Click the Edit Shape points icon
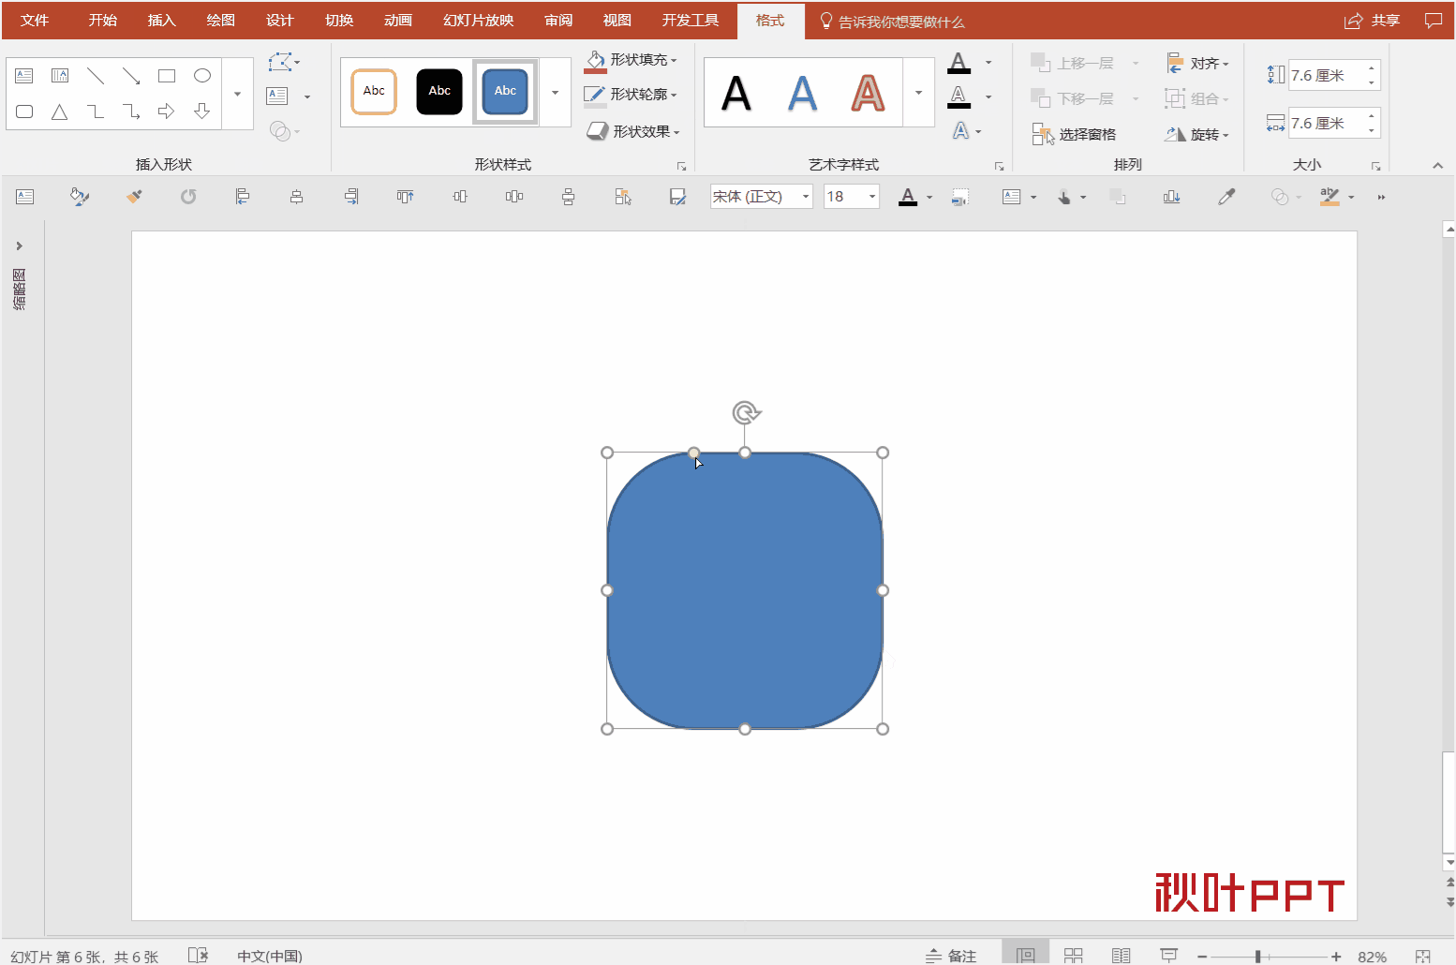1456x965 pixels. (284, 62)
